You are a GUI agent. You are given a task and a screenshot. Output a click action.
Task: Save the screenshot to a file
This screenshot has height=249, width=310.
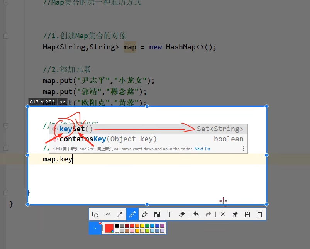point(247,214)
